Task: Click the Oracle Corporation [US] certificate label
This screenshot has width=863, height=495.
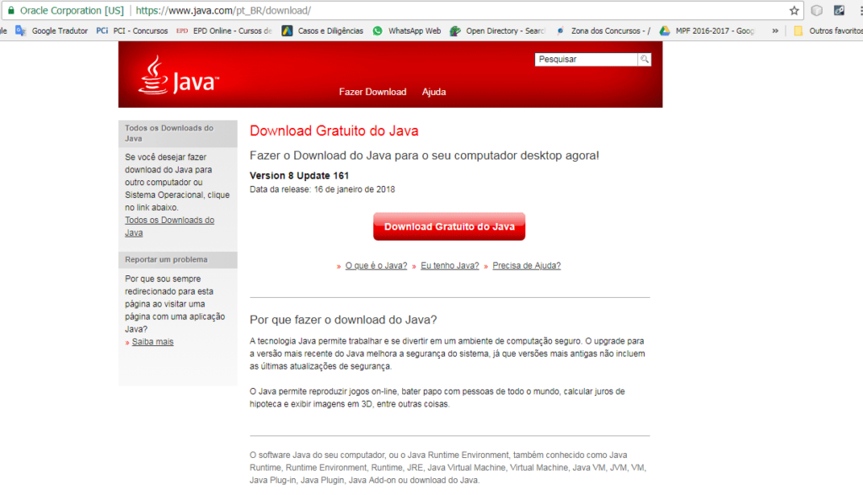Action: click(x=72, y=10)
